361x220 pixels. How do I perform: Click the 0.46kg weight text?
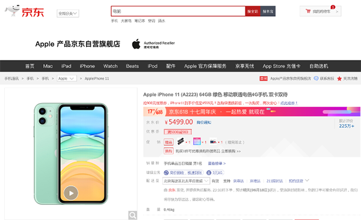tap(169, 210)
